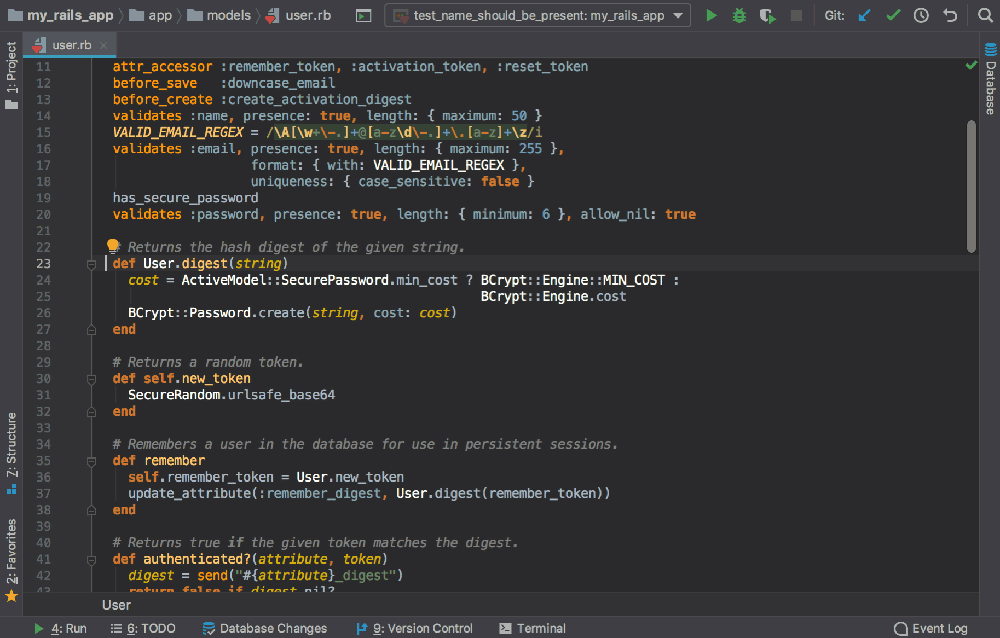The image size is (1000, 638).
Task: Click the update_attribute call on line 37
Action: pos(189,494)
